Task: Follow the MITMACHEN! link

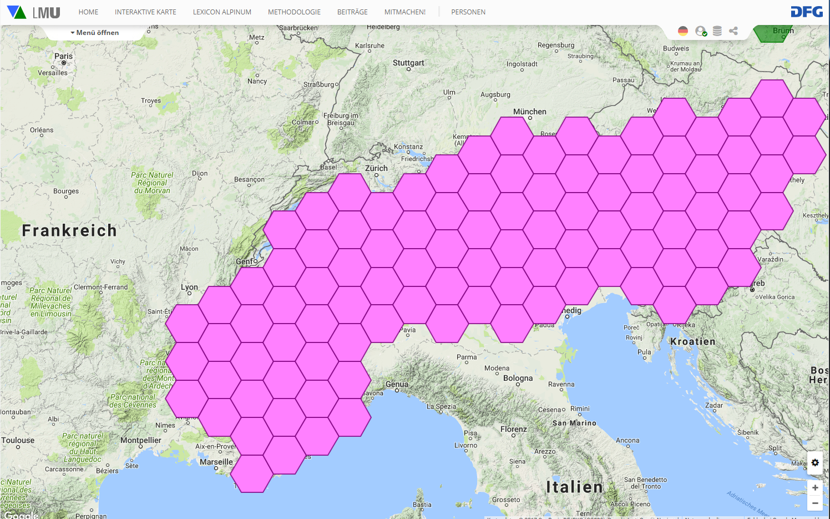Action: coord(405,12)
